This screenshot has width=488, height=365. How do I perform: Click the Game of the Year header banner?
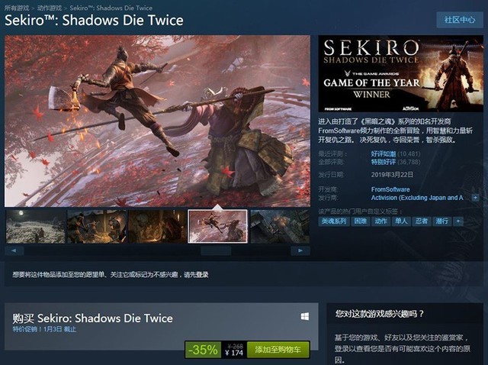coord(401,73)
